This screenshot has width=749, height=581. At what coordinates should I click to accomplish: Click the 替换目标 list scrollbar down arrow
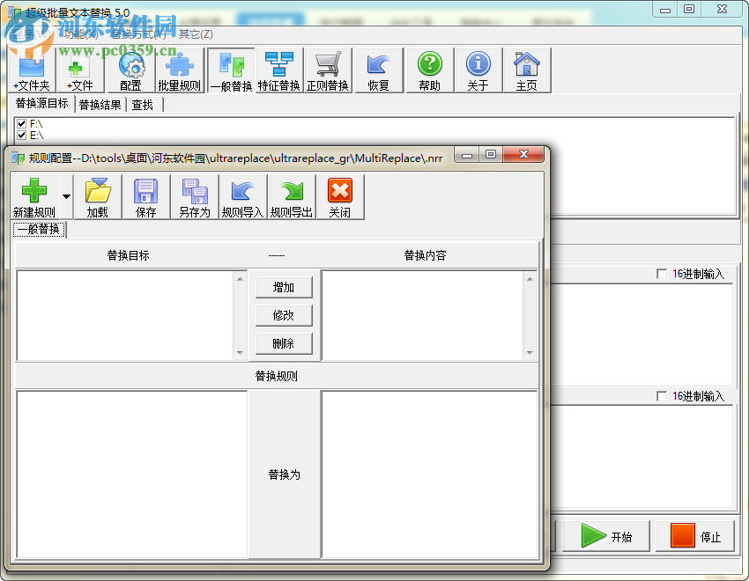(241, 350)
